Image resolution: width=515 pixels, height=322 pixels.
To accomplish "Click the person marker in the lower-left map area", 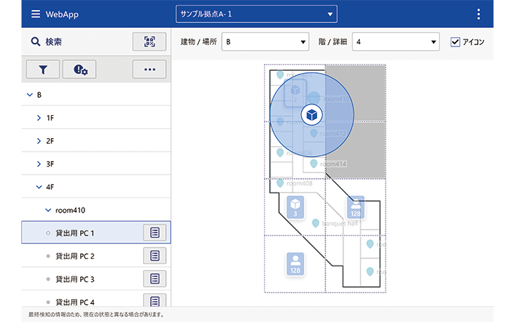I will (x=295, y=264).
